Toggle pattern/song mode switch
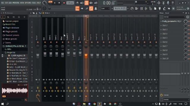190x106 pixels. tap(50, 3)
